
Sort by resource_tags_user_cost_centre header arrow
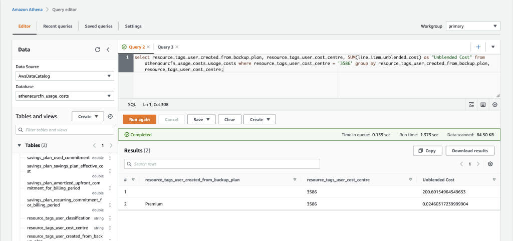(411, 180)
